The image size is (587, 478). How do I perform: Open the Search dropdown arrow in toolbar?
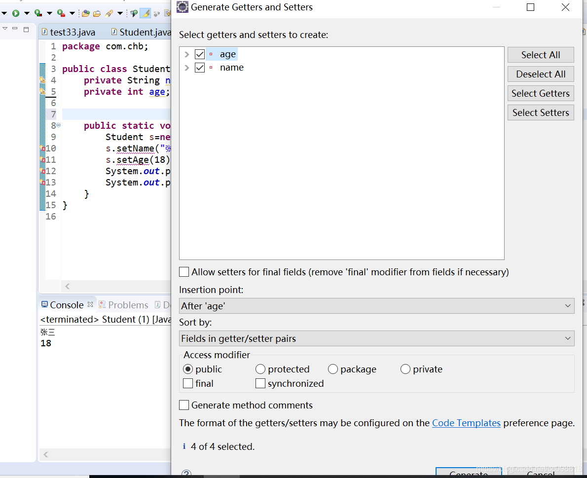[120, 13]
